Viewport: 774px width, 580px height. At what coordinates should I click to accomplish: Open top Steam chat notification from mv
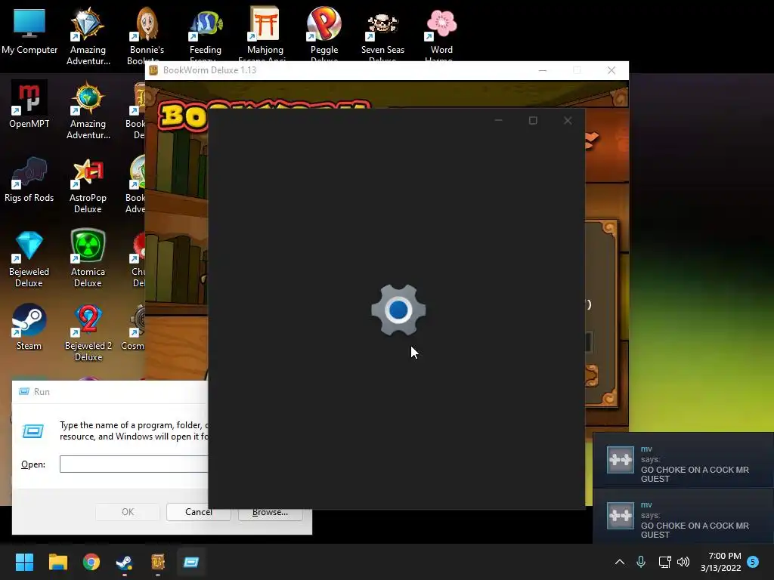(683, 460)
